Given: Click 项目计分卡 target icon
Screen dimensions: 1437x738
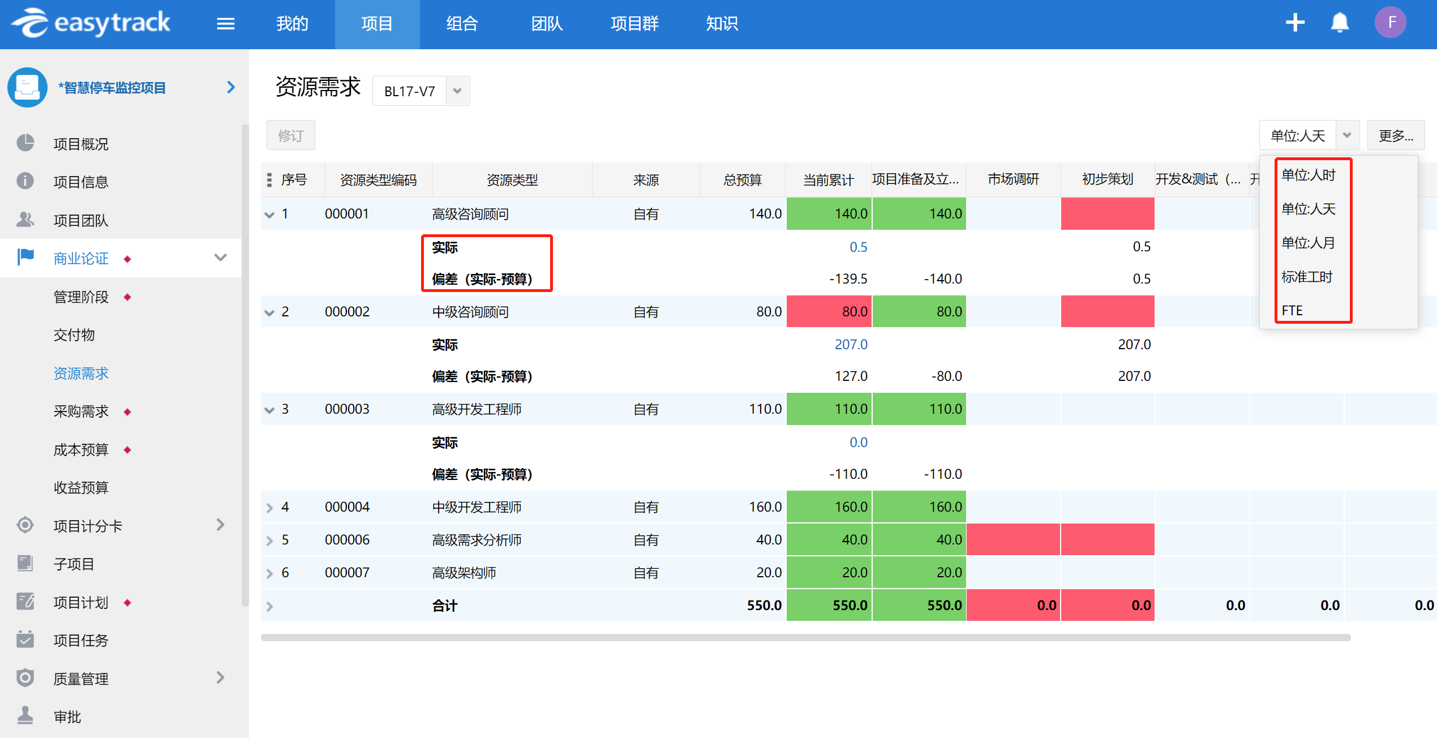Looking at the screenshot, I should point(25,525).
